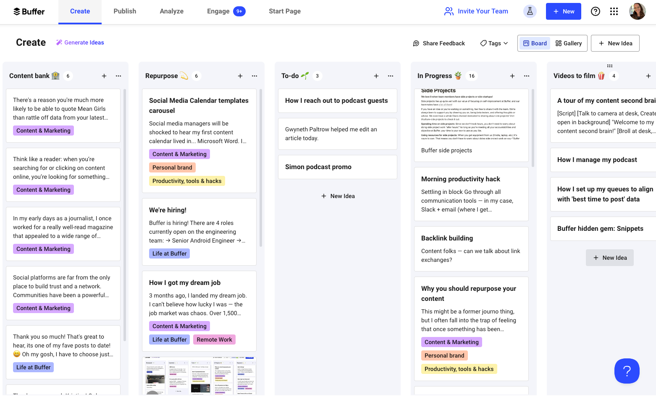Viewport: 656px width, 397px height.
Task: Open 'Social Media Calendar templates carousel' card
Action: [199, 141]
